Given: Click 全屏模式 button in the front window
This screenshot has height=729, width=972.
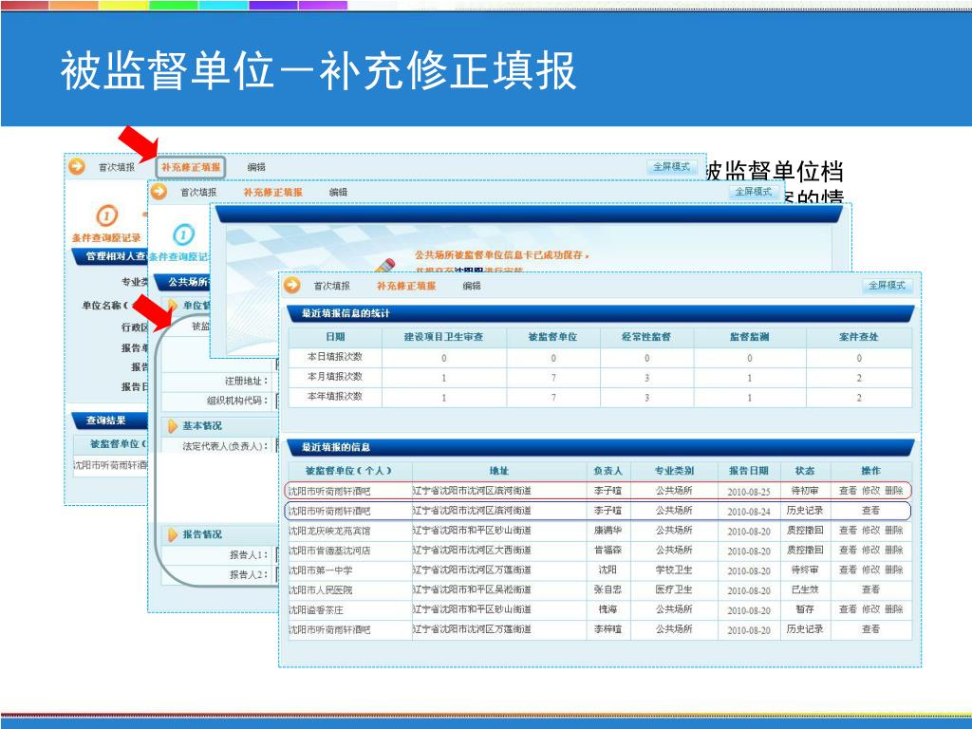Looking at the screenshot, I should (887, 285).
